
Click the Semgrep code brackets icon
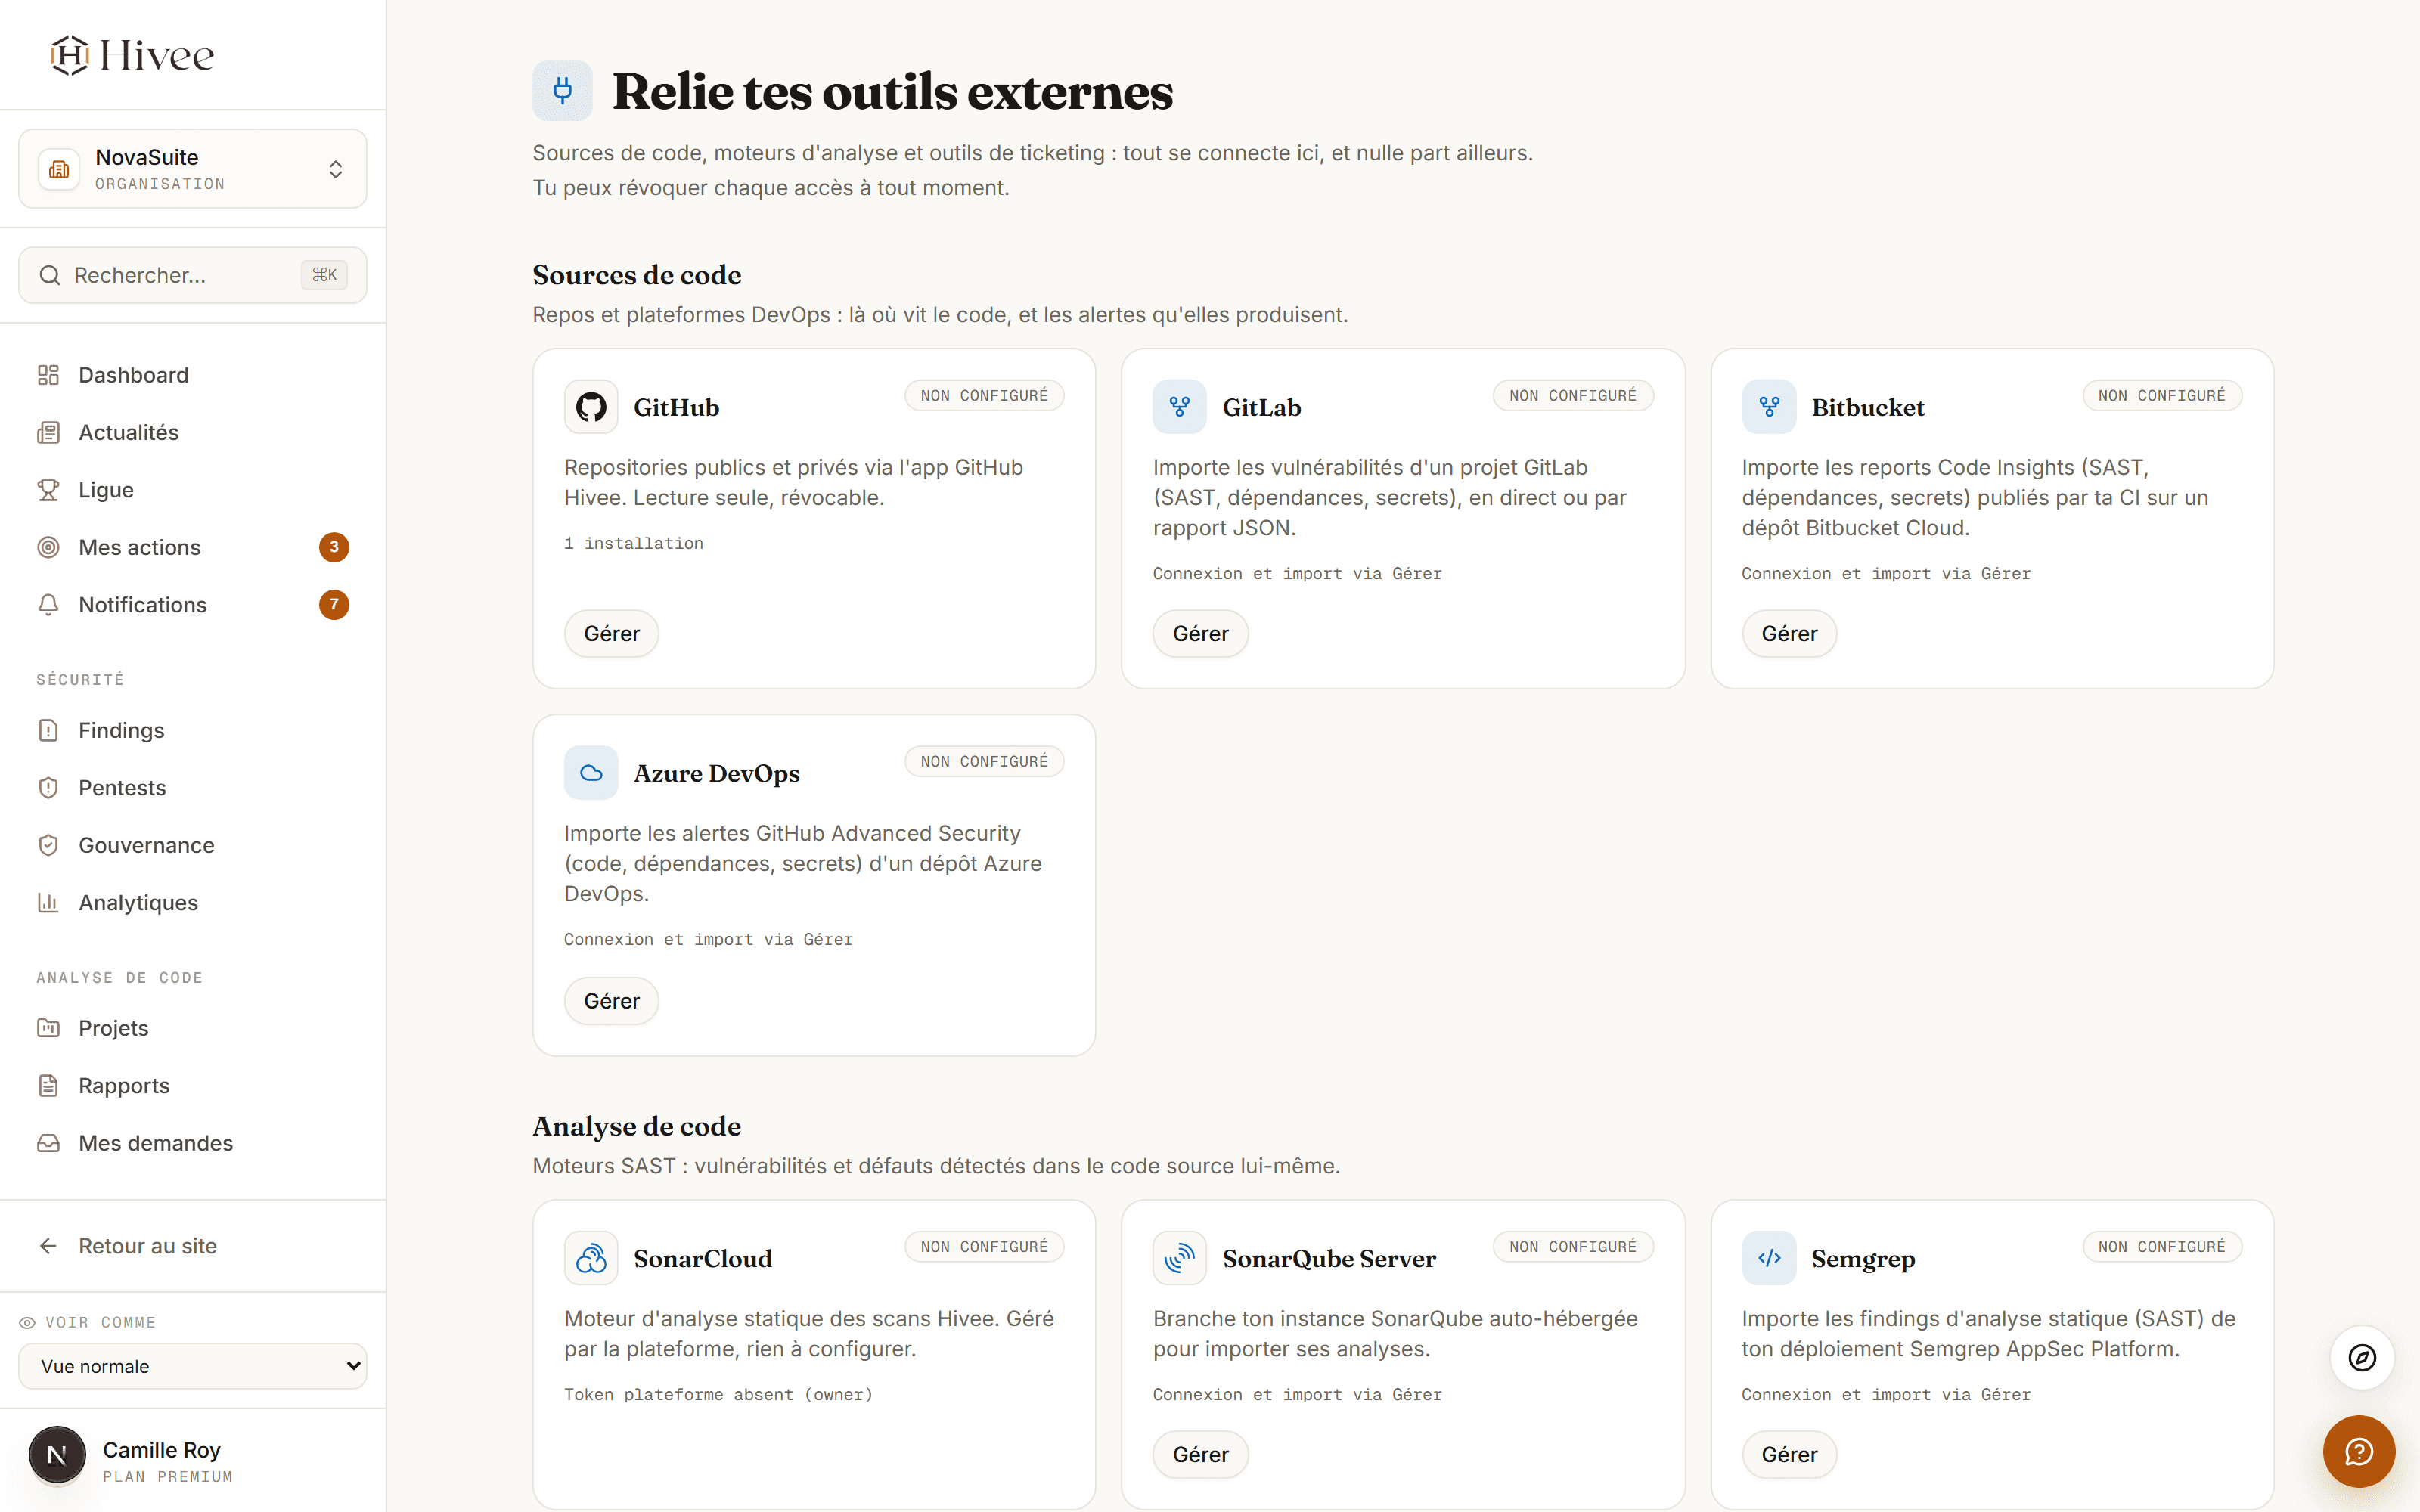[1769, 1258]
